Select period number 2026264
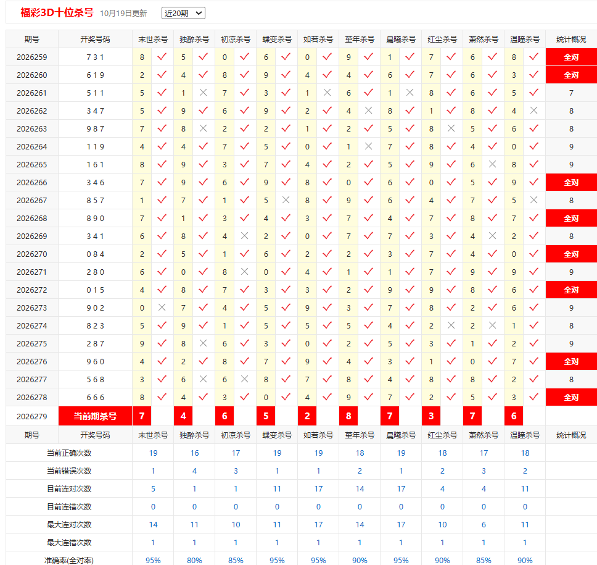 [x=32, y=147]
